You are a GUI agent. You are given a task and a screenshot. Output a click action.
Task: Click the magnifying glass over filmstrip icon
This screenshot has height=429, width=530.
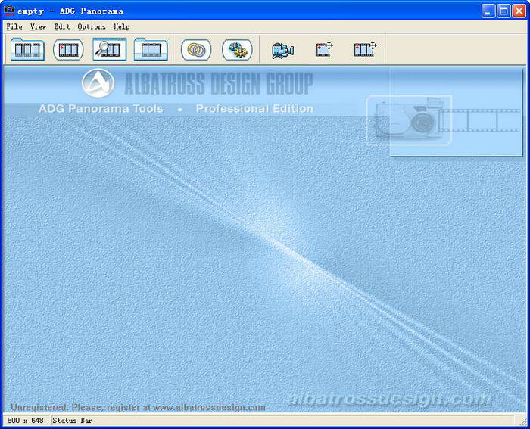(x=110, y=49)
